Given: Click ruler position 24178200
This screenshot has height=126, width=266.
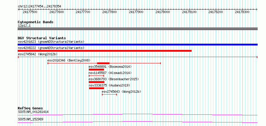Looking at the screenshot, I should 216,12.
